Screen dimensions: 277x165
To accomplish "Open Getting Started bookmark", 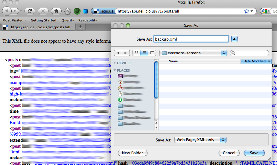I will pyautogui.click(x=43, y=20).
